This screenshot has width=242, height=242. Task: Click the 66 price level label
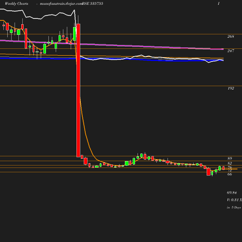click(x=230, y=174)
